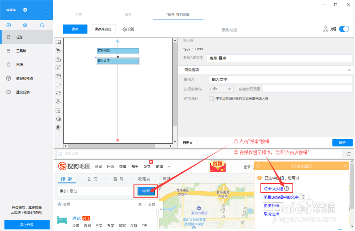
Task: Open the settings gear in the left sidebar
Action: pyautogui.click(x=24, y=25)
